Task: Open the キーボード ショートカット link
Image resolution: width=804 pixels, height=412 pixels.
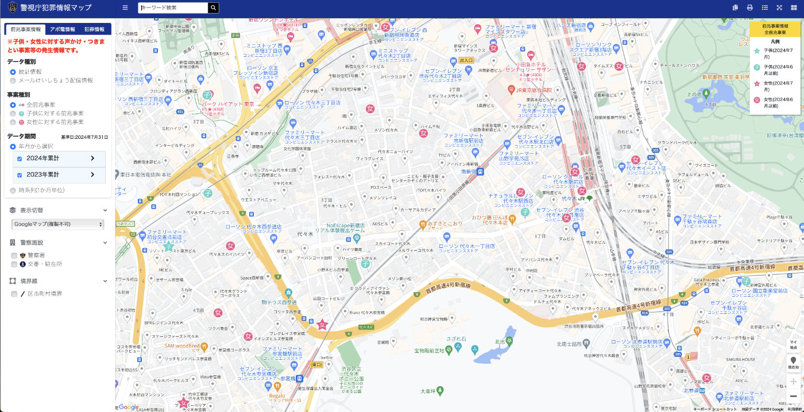Action: 715,409
